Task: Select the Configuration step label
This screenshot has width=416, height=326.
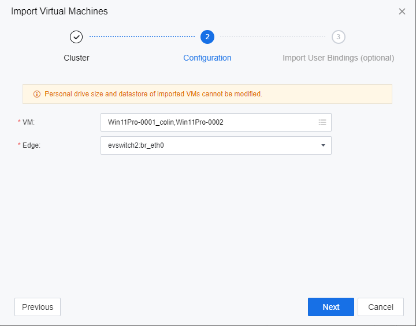Action: [x=207, y=58]
